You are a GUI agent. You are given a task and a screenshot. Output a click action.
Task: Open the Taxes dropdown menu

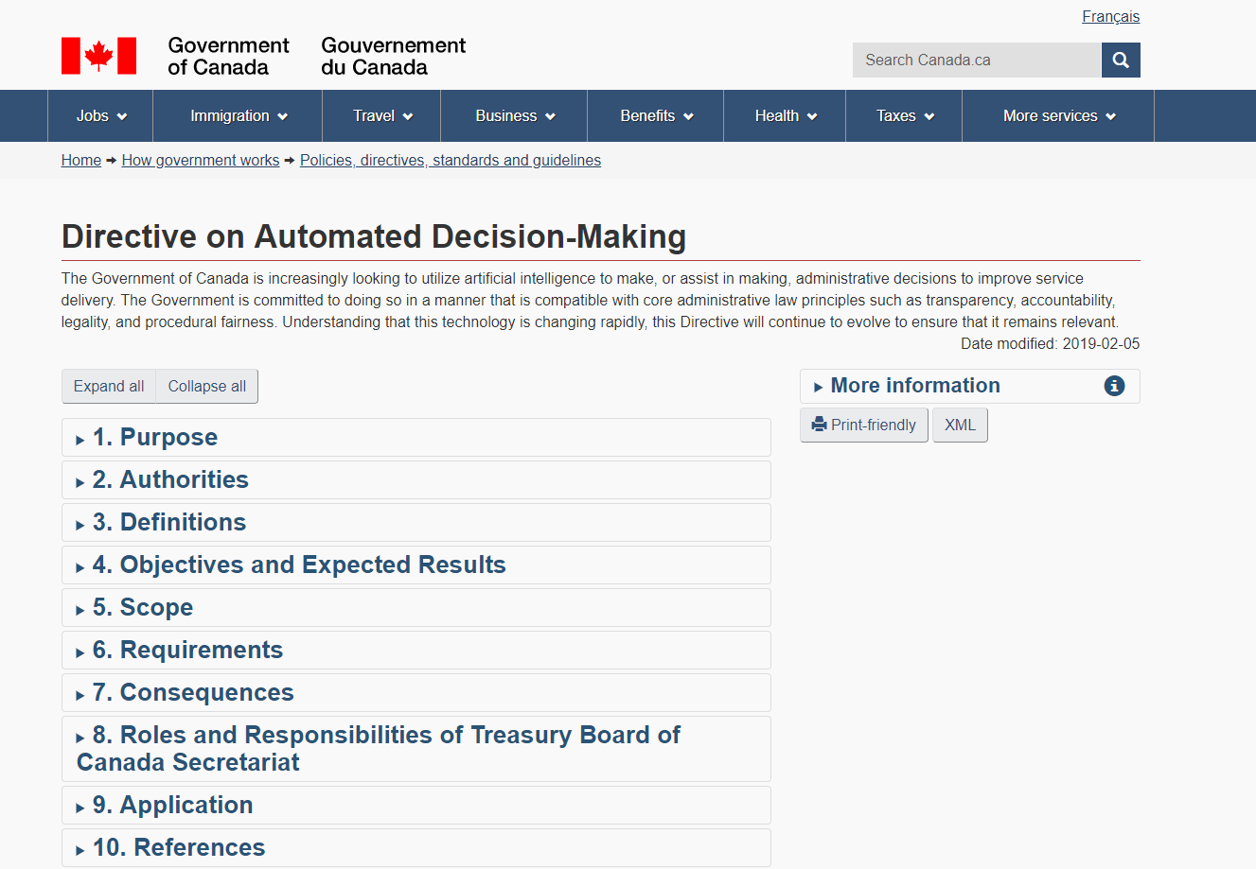point(904,115)
